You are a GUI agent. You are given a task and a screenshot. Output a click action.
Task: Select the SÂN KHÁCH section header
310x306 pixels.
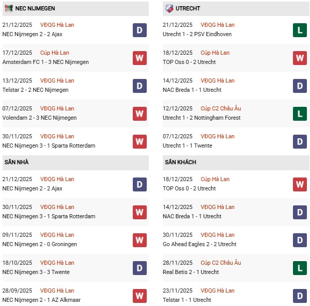tap(181, 162)
